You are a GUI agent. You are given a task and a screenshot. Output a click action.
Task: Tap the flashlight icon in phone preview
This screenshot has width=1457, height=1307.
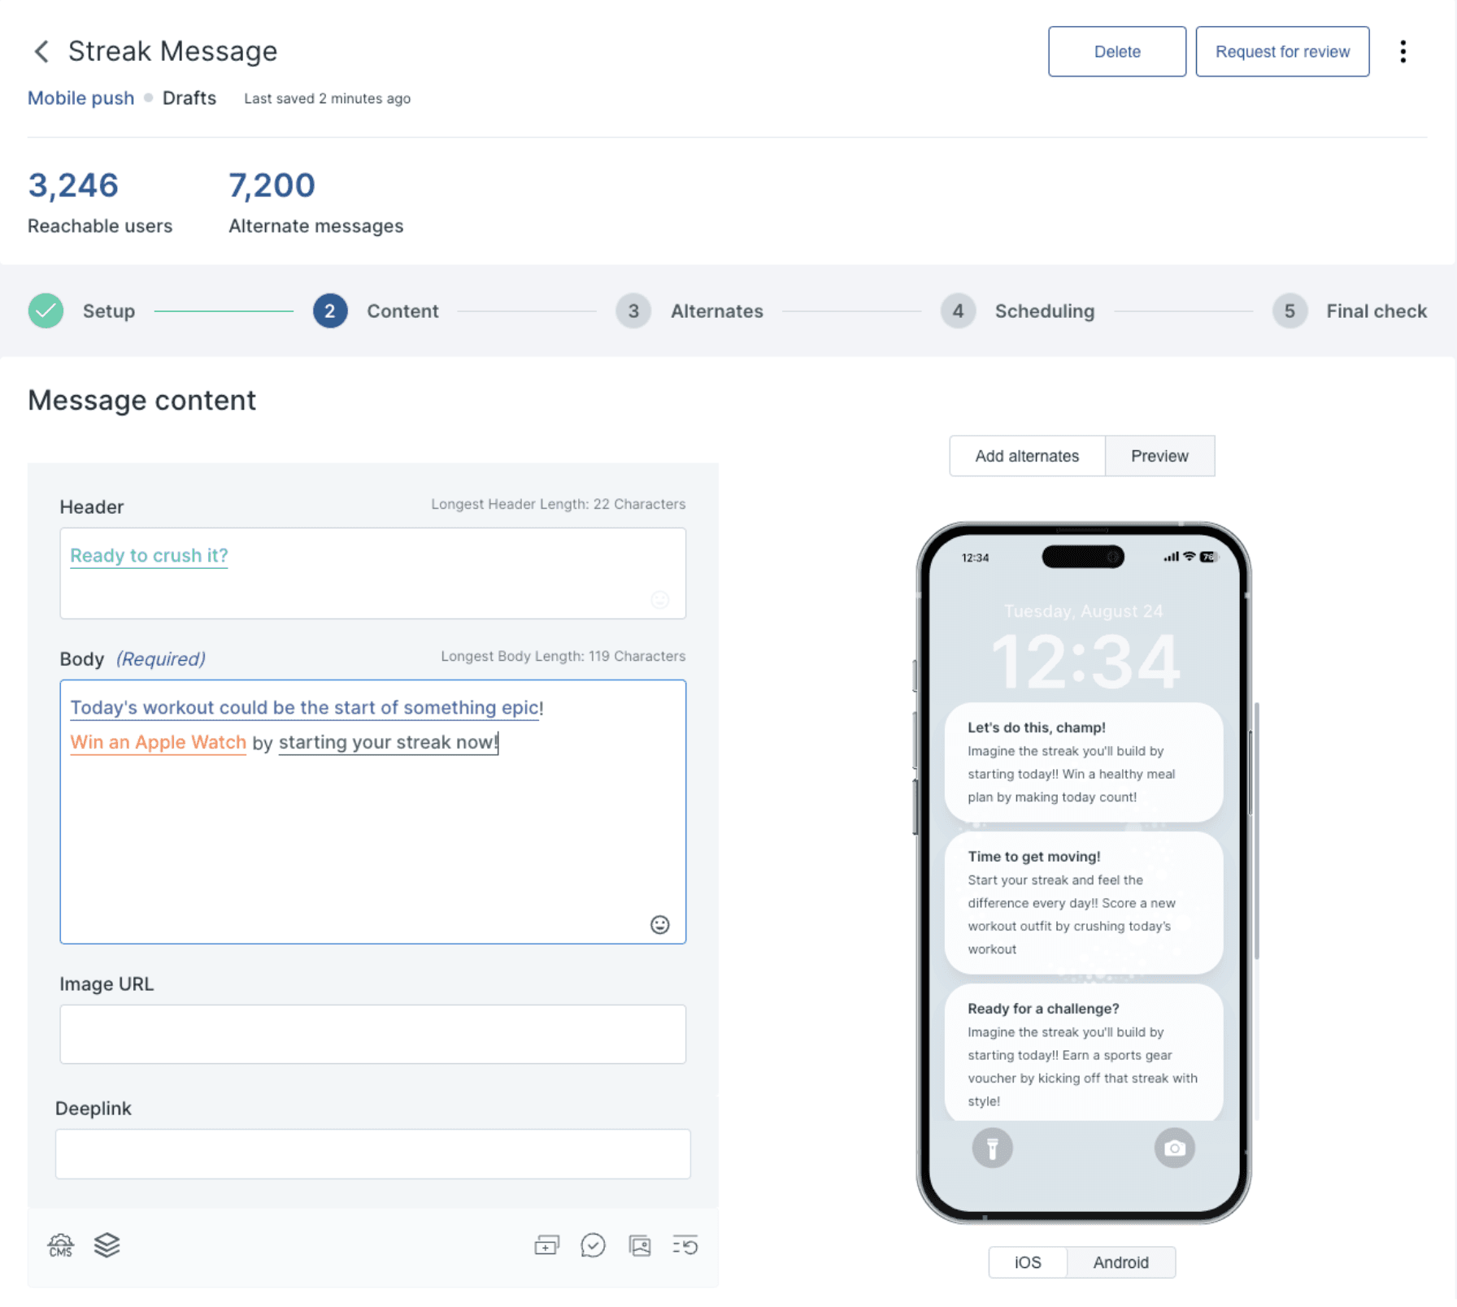[992, 1148]
